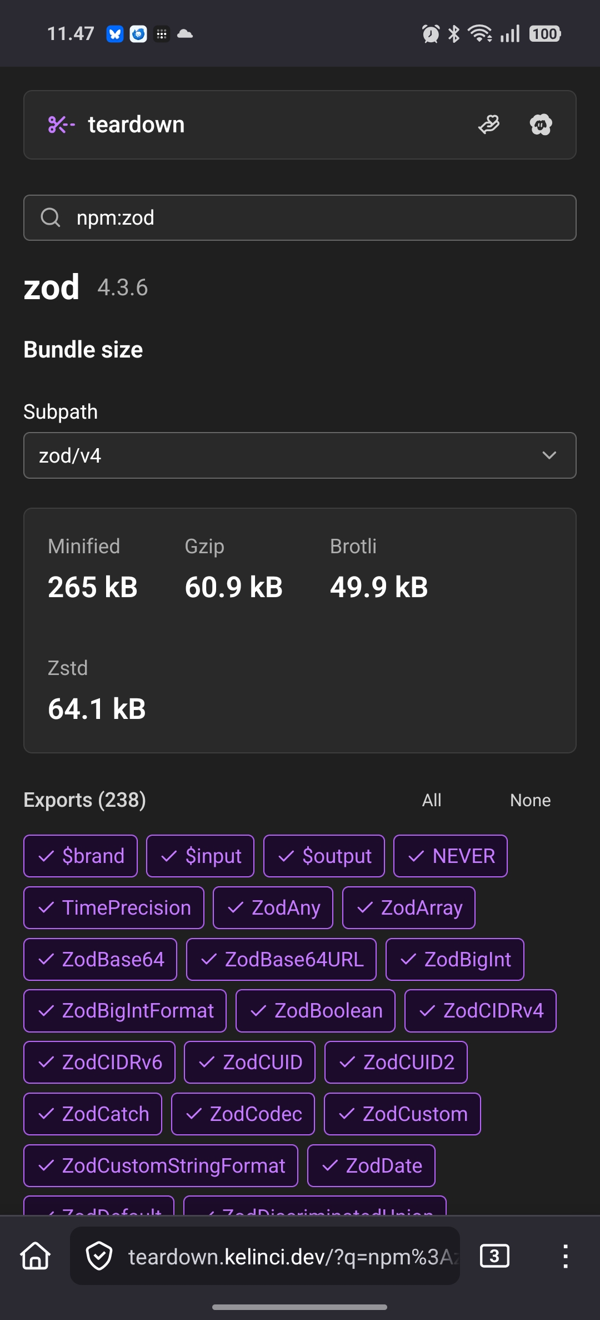Toggle the ZodArray export chip
Screen dimensions: 600x1320
point(409,907)
